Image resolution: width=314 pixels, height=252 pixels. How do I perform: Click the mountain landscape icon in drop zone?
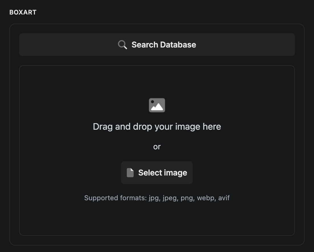click(x=157, y=105)
